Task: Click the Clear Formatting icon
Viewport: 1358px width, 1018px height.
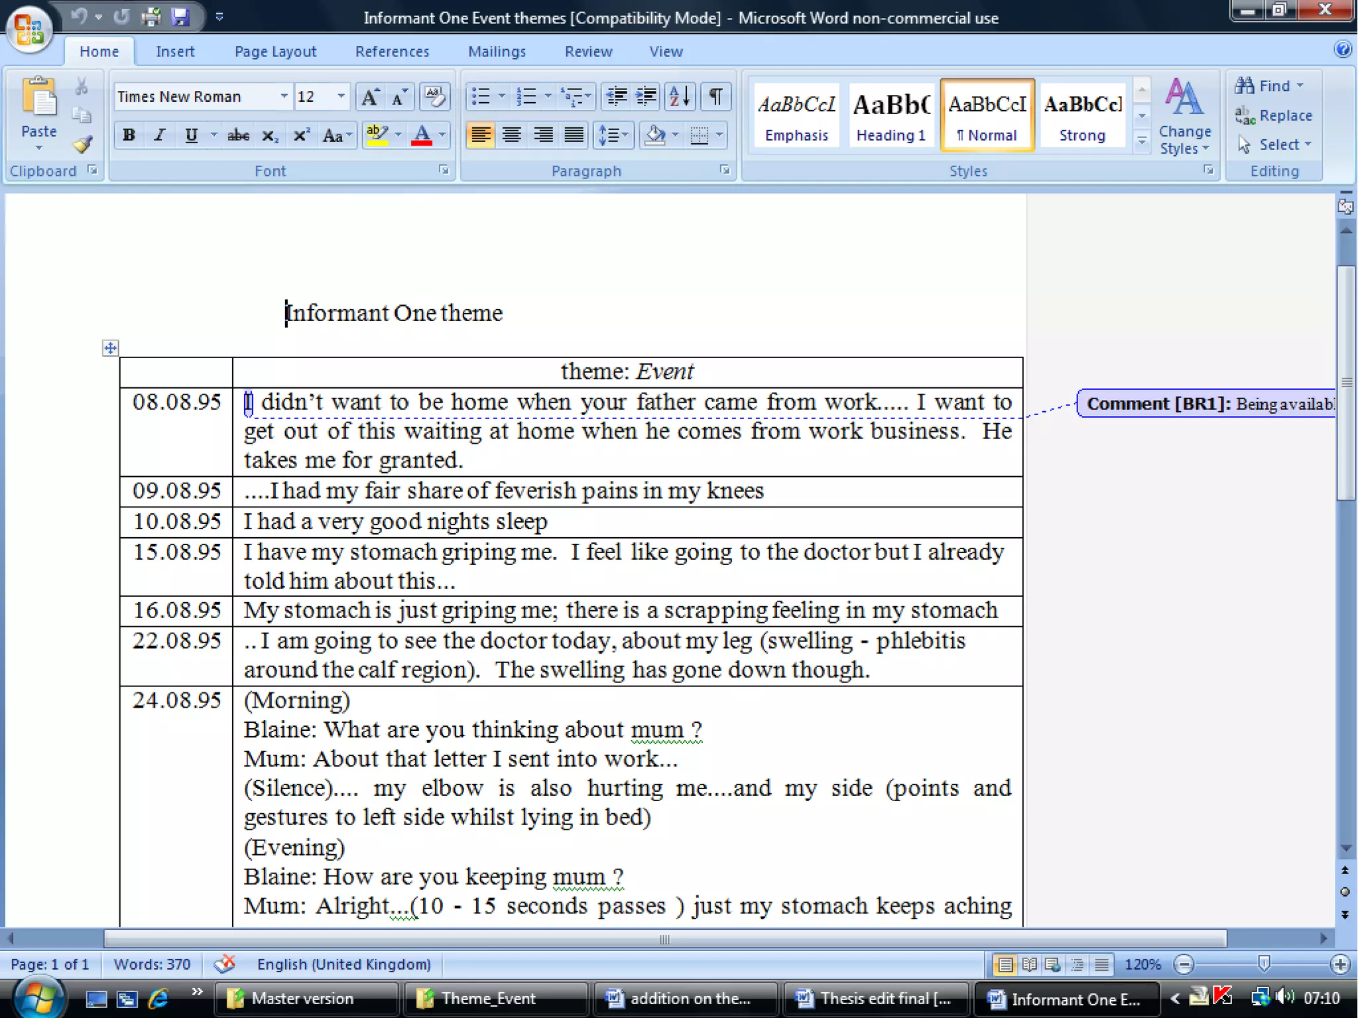Action: pos(435,97)
